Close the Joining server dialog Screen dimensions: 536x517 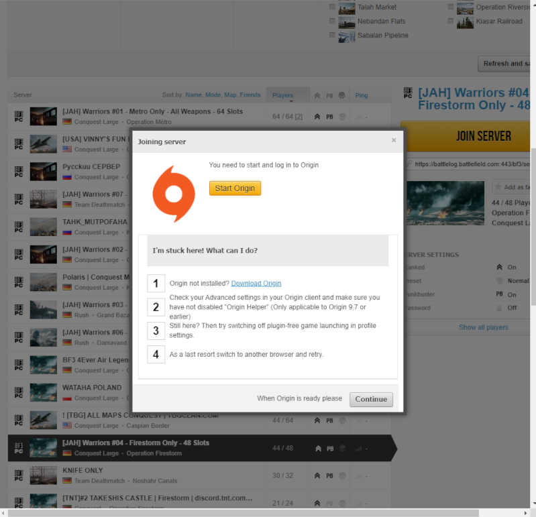tap(394, 140)
